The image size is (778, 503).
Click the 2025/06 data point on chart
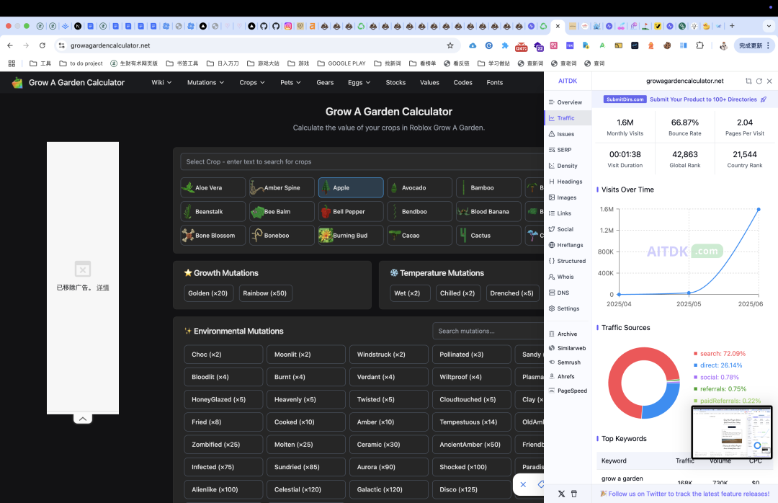coord(759,210)
